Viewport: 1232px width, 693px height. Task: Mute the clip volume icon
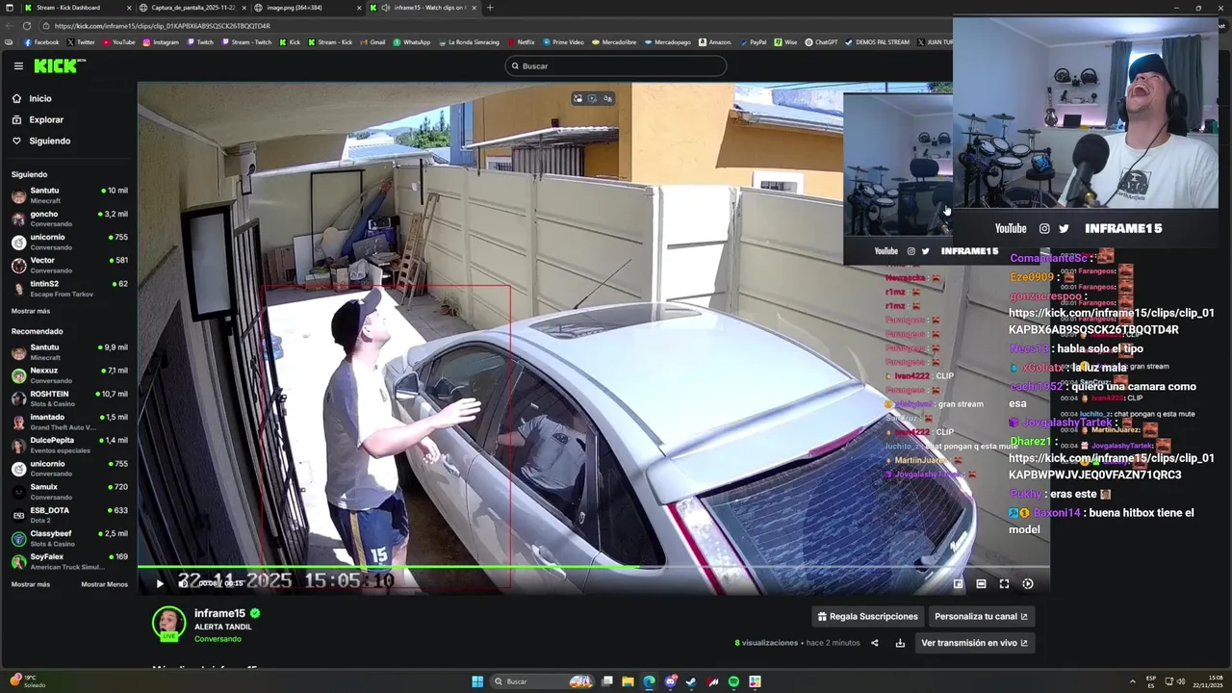point(183,583)
